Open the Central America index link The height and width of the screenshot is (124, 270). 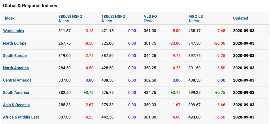tap(17, 80)
